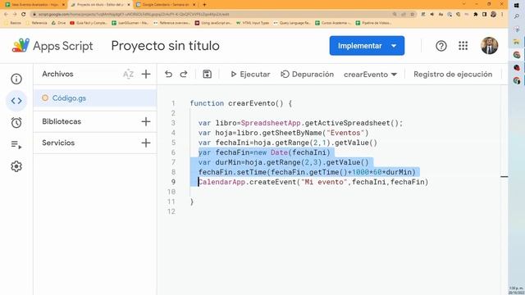The height and width of the screenshot is (295, 525).
Task: Open the Editor code icon in sidebar
Action: point(16,101)
